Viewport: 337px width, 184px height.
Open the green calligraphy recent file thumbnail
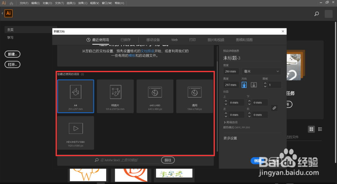(174, 173)
